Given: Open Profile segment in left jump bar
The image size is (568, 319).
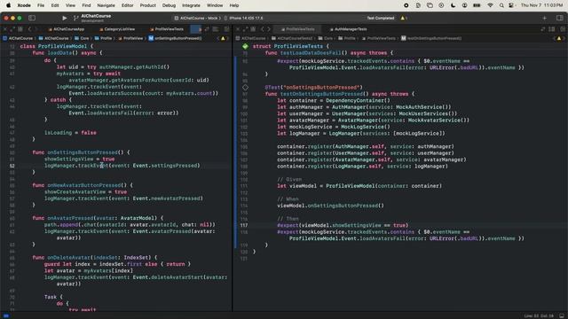Looking at the screenshot, I should tap(103, 38).
